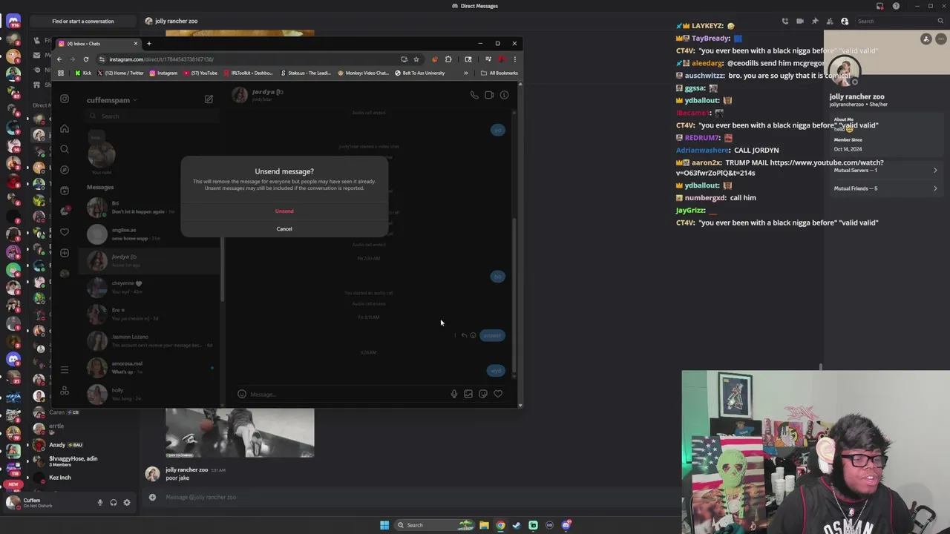
Task: Open Instagram Reels sidebar icon
Action: click(x=65, y=191)
